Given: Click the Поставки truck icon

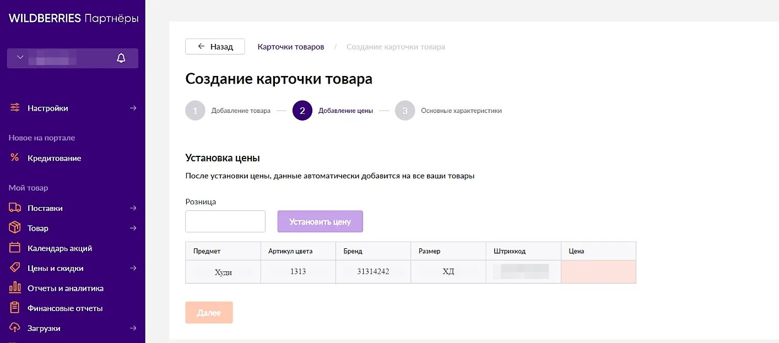Looking at the screenshot, I should coord(15,208).
